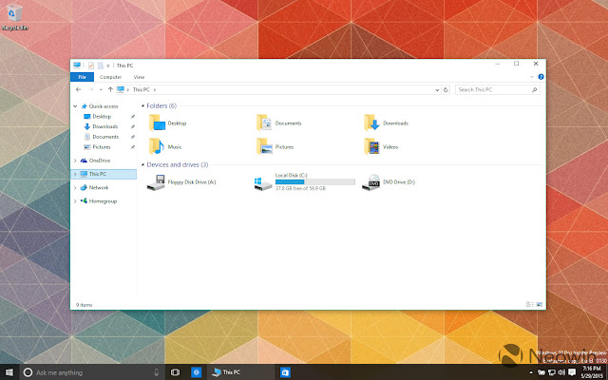608x380 pixels.
Task: Open the blue browser taskbar icon
Action: tap(197, 372)
